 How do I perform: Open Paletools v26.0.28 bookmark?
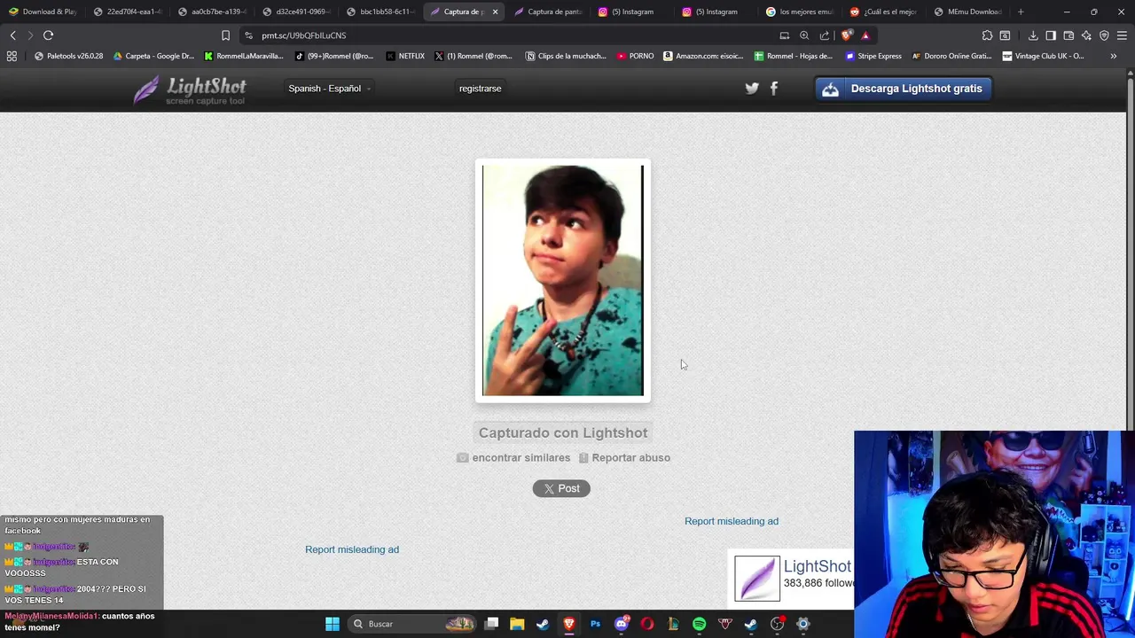click(68, 56)
